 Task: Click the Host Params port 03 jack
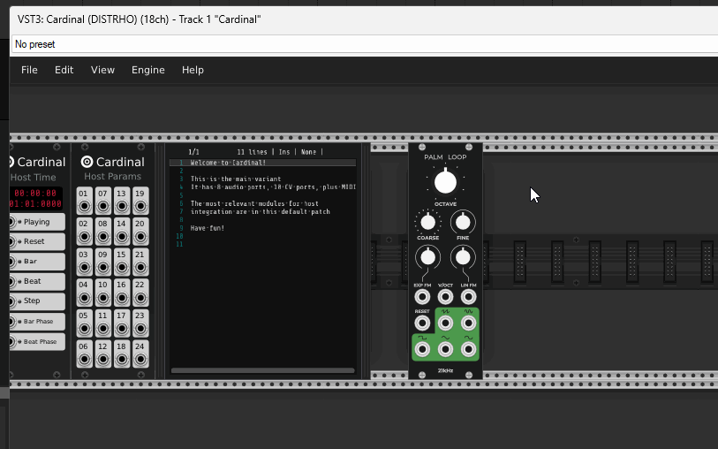pos(84,268)
